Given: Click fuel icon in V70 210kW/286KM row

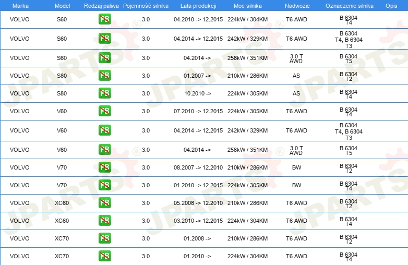Looking at the screenshot, I should (x=104, y=167).
